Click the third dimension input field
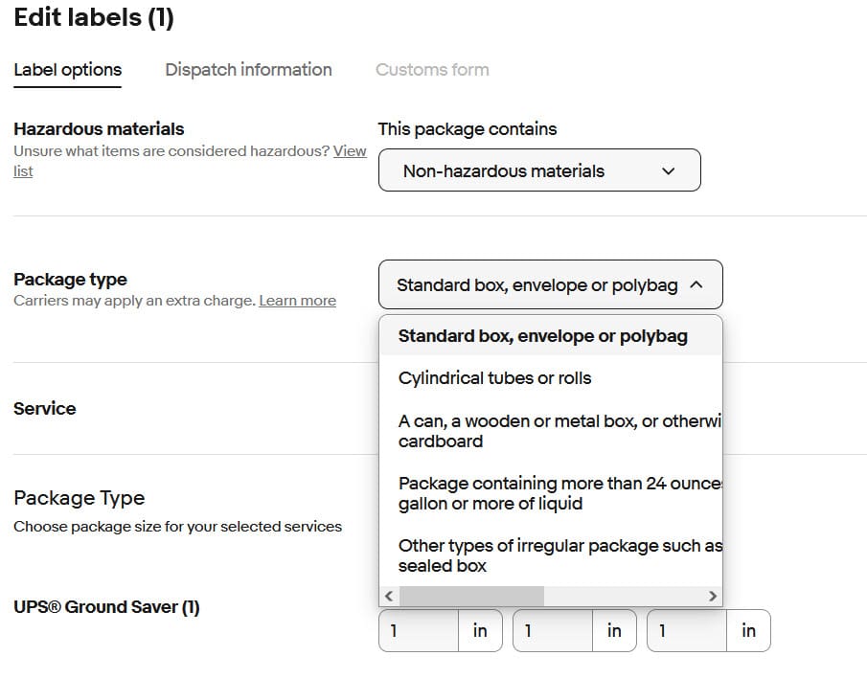867x679 pixels. [x=687, y=630]
